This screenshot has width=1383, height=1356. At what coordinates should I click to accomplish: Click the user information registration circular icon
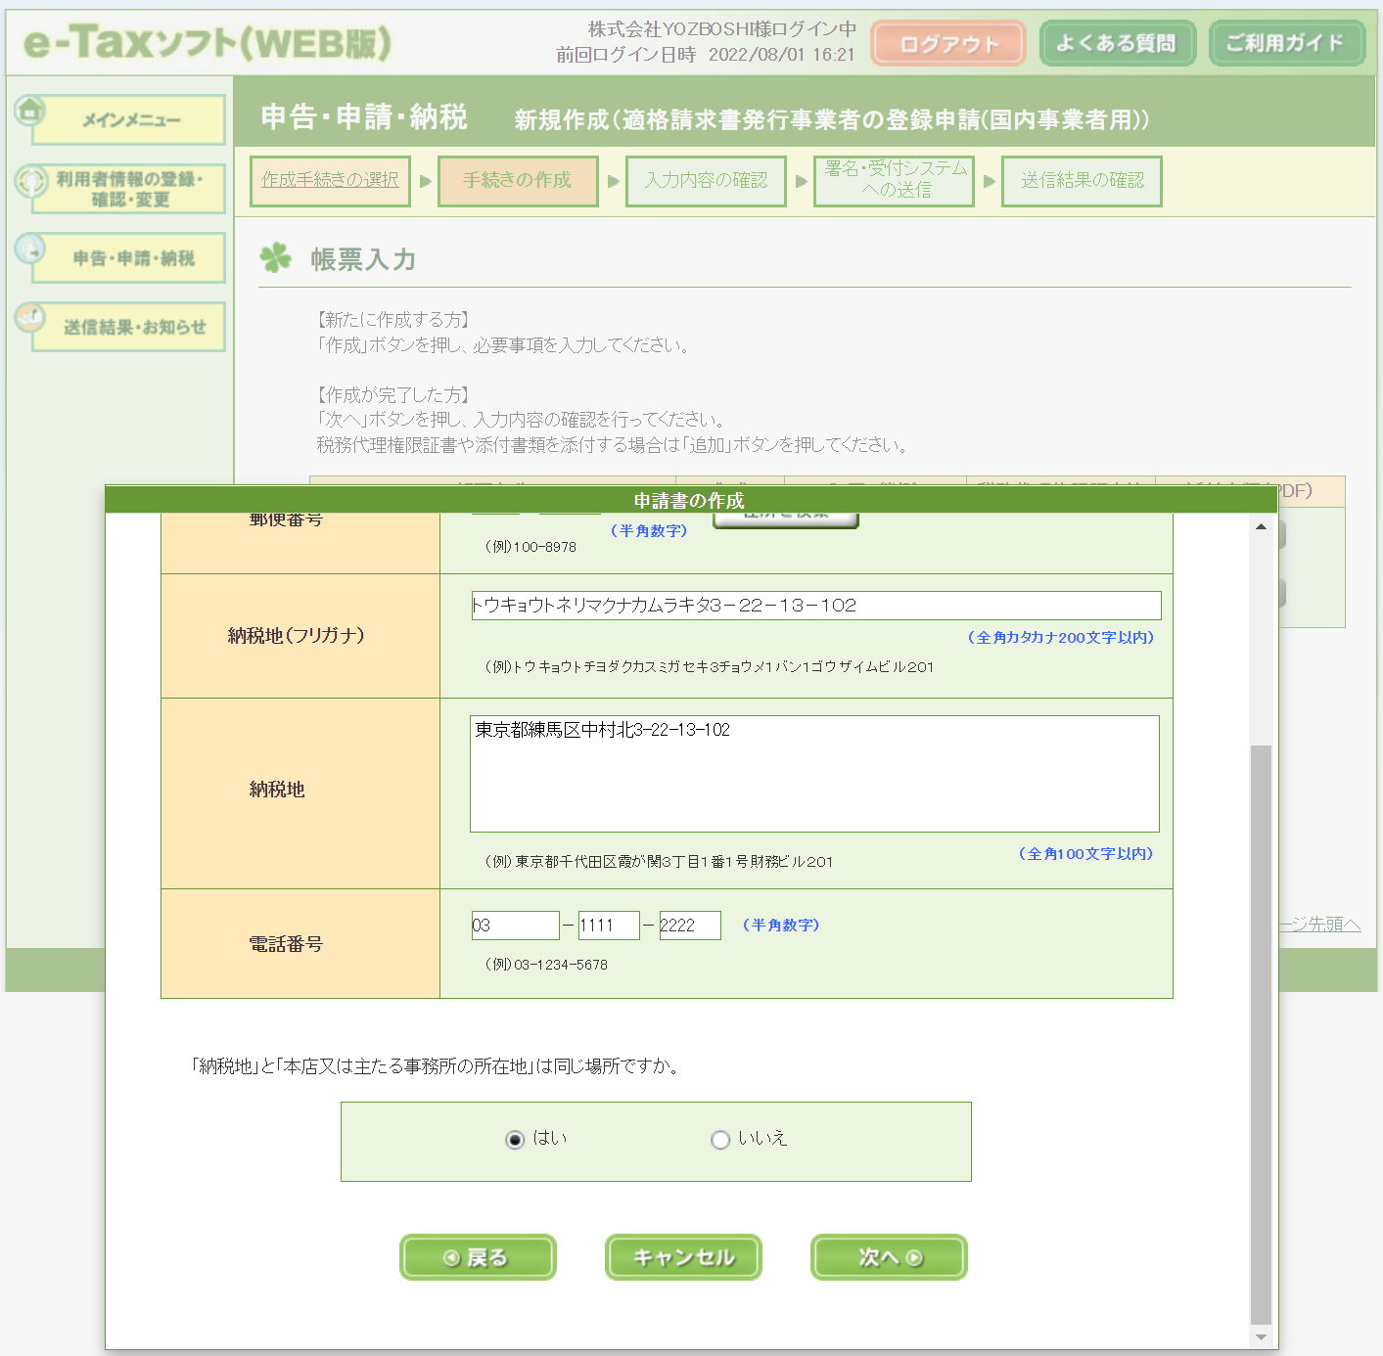(30, 180)
